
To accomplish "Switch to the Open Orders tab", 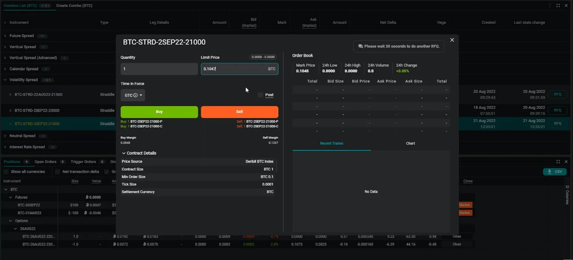I will [45, 162].
